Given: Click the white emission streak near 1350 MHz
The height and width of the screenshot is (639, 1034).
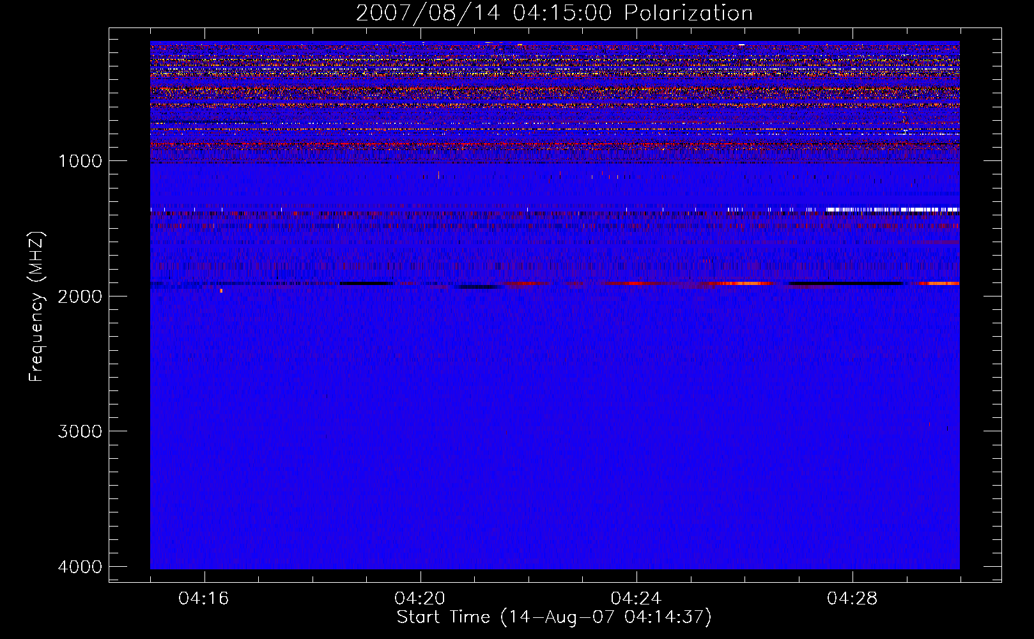Looking at the screenshot, I should click(892, 209).
